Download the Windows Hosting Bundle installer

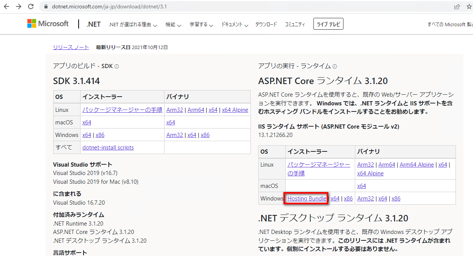point(307,199)
